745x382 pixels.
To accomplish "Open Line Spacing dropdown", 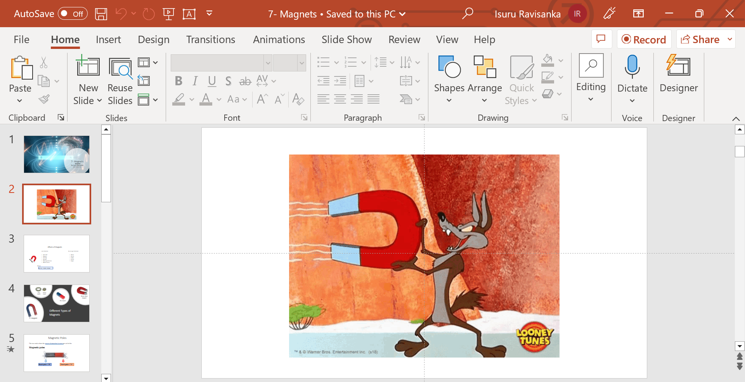I will click(x=384, y=63).
